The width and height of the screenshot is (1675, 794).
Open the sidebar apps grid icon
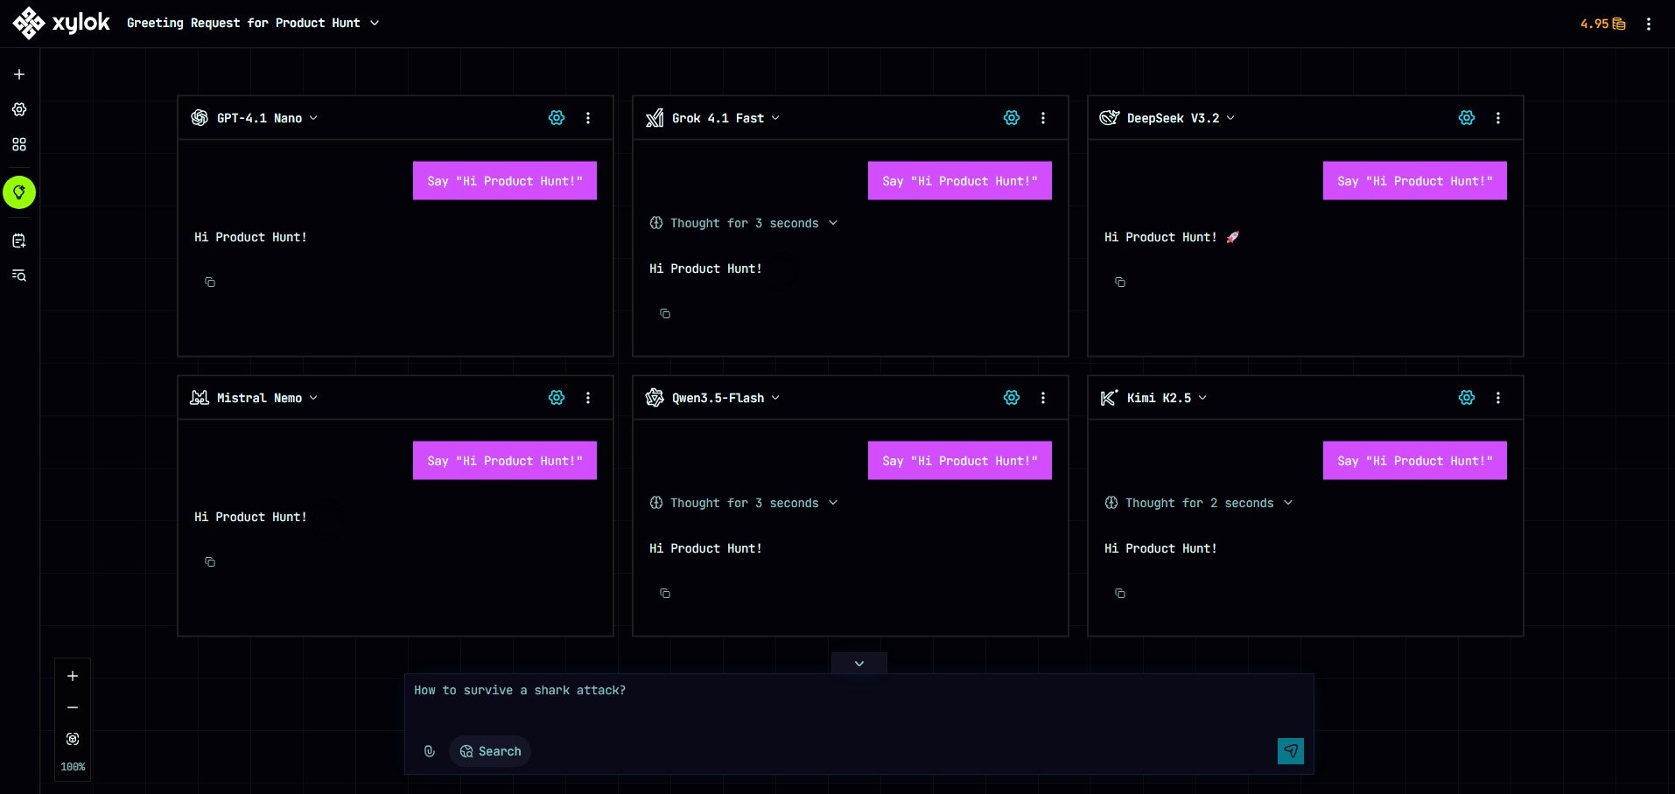pos(19,144)
